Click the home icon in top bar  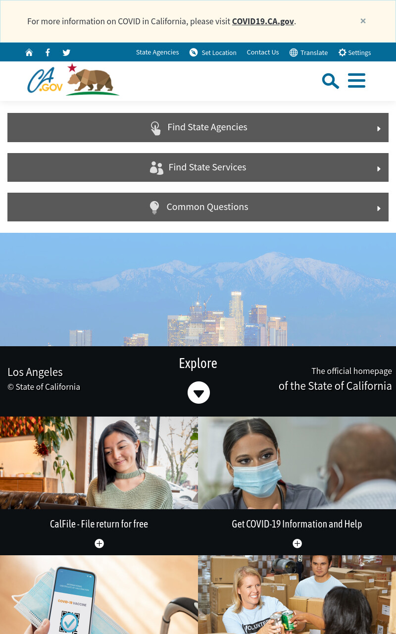tap(29, 53)
